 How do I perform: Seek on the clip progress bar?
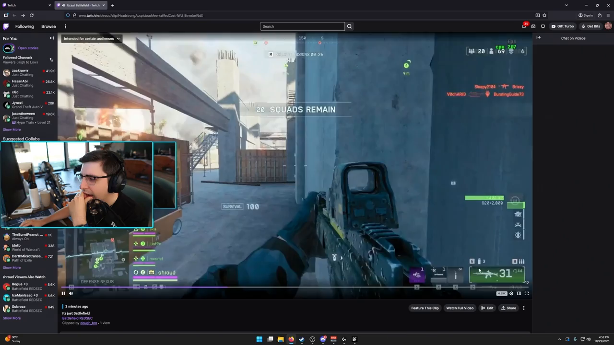point(295,287)
